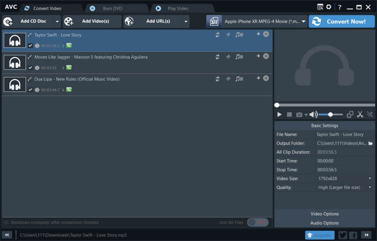Rename Taylor Swift - Love Story with pencil icon
Screen dimensions: 377x241
click(30, 35)
